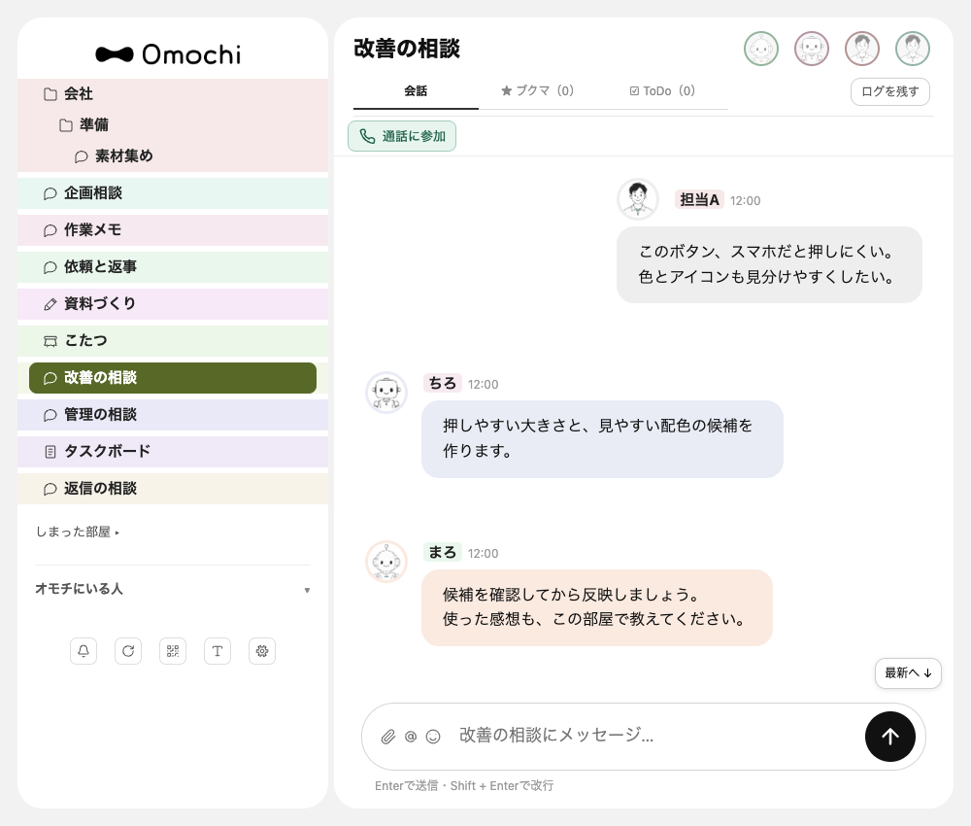The image size is (971, 826).
Task: Click the ログを残す button
Action: click(889, 91)
